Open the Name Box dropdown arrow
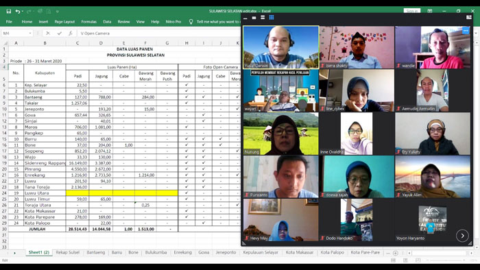 pyautogui.click(x=30, y=33)
